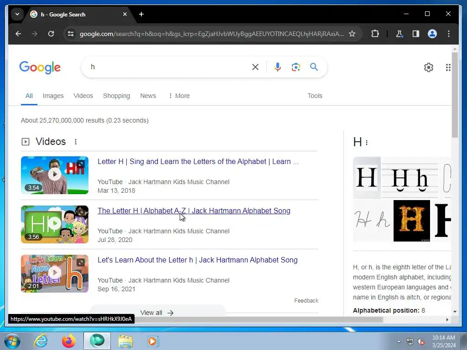
Task: Open options next to H panel title
Action: 367,143
